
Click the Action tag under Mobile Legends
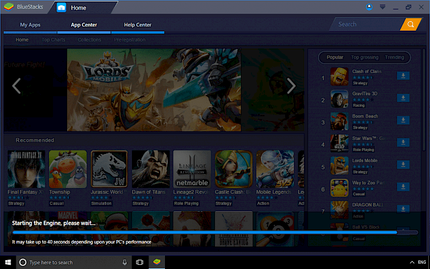click(263, 204)
